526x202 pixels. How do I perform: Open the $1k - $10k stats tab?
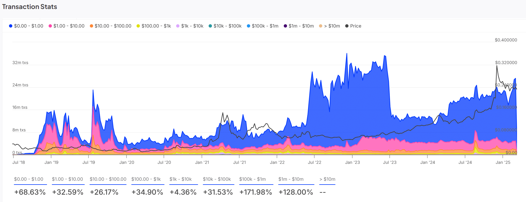point(181,179)
